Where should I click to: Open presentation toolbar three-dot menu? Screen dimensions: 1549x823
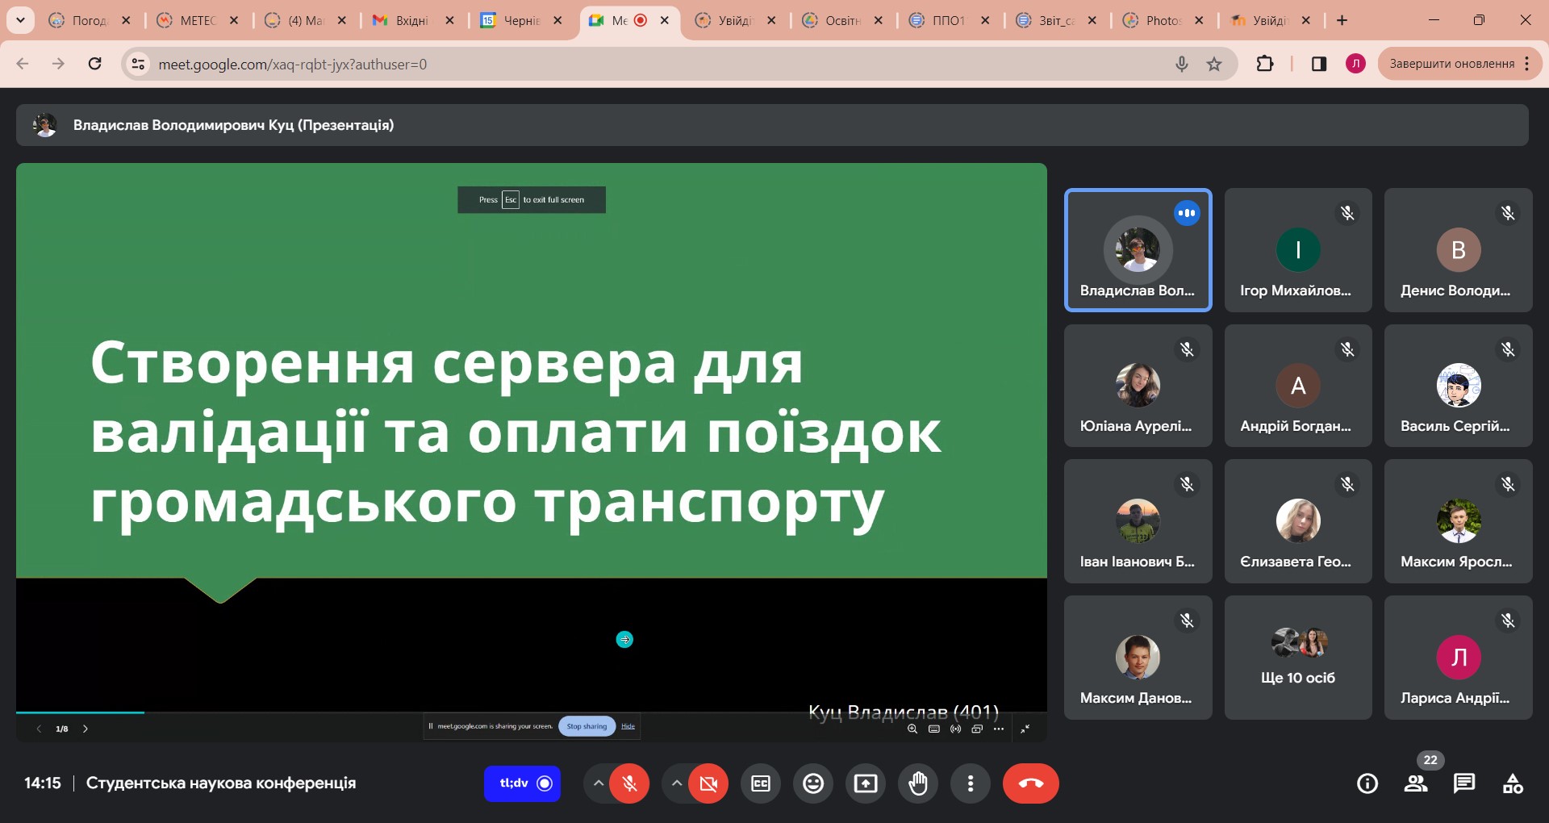(x=999, y=729)
